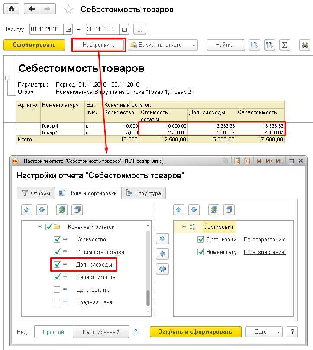Change Номенклатура sort order По возрастанию link
313x350 pixels.
(265, 252)
